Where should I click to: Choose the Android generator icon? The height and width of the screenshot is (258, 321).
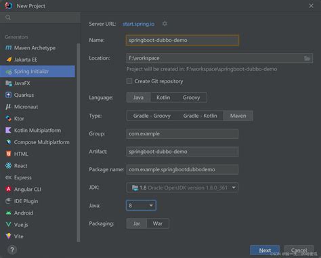[x=8, y=213]
